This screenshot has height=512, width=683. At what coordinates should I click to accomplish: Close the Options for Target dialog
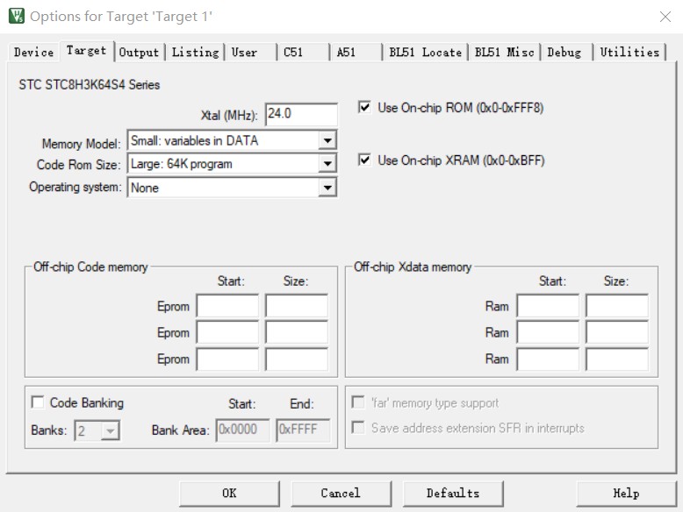coord(665,17)
